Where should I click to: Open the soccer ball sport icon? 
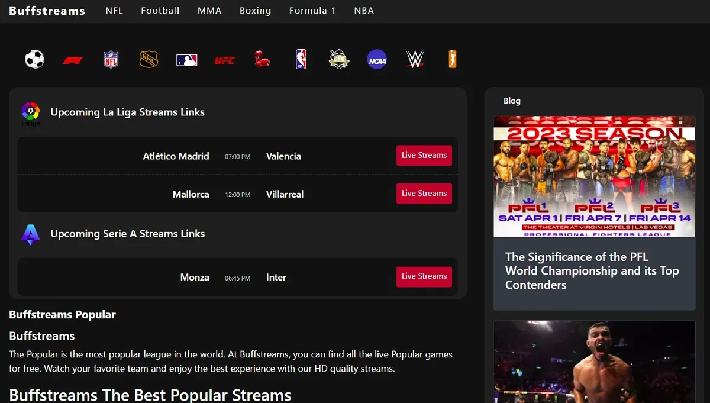pos(34,59)
